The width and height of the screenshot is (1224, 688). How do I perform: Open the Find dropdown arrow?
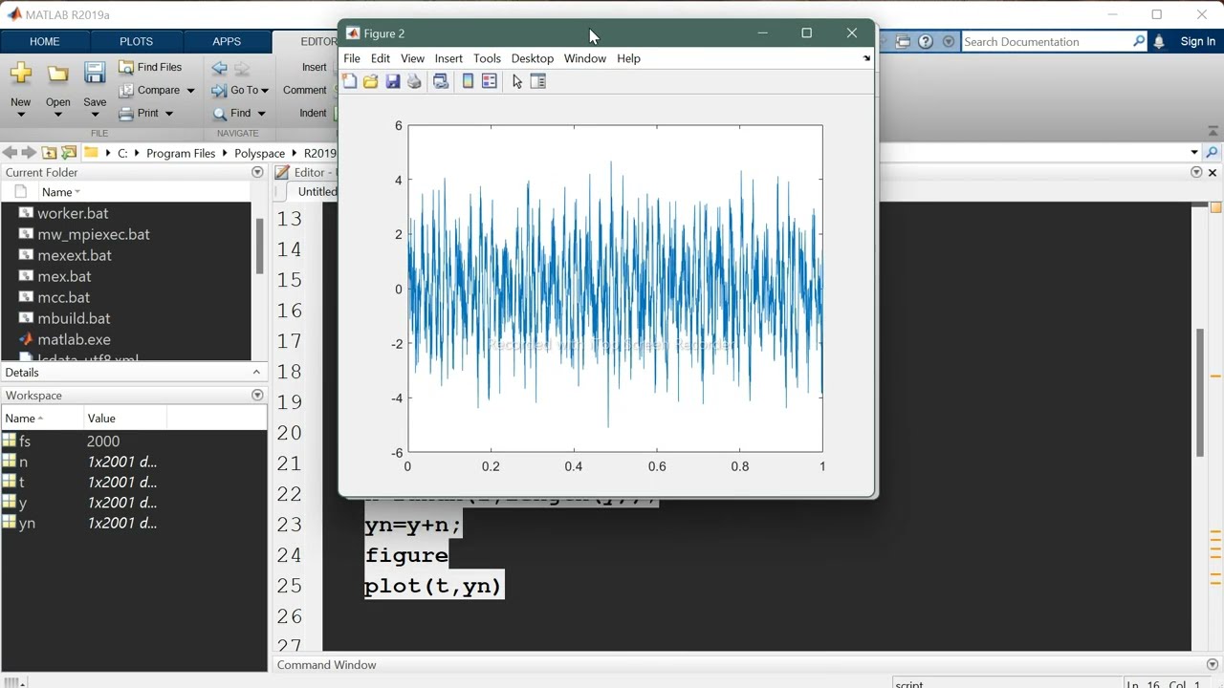pyautogui.click(x=261, y=114)
